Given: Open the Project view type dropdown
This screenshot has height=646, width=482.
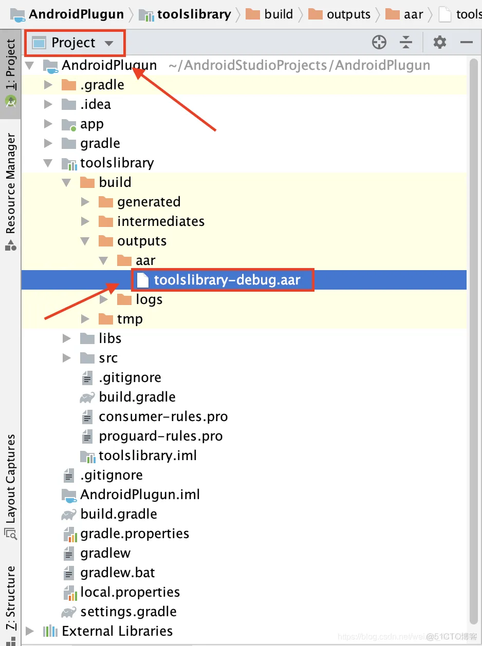Looking at the screenshot, I should pyautogui.click(x=75, y=43).
